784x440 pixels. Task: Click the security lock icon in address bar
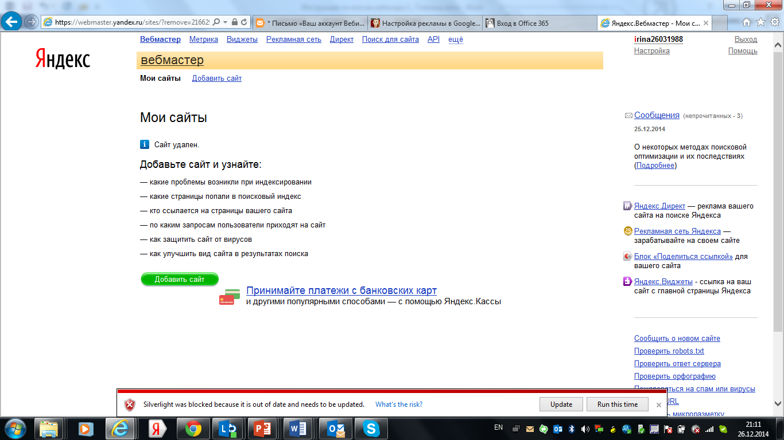(x=234, y=22)
